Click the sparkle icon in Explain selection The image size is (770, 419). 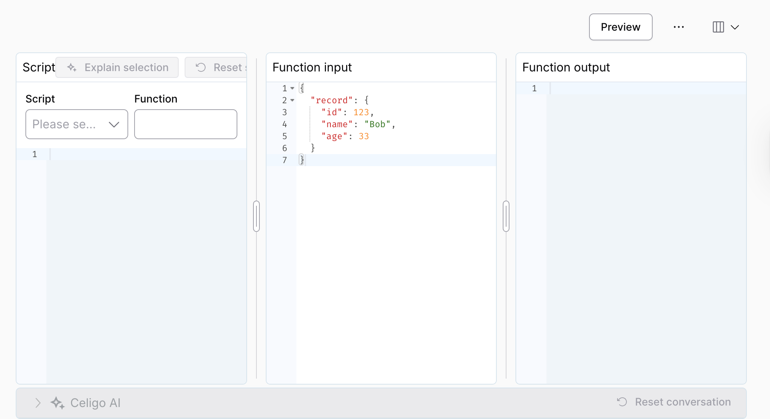72,67
